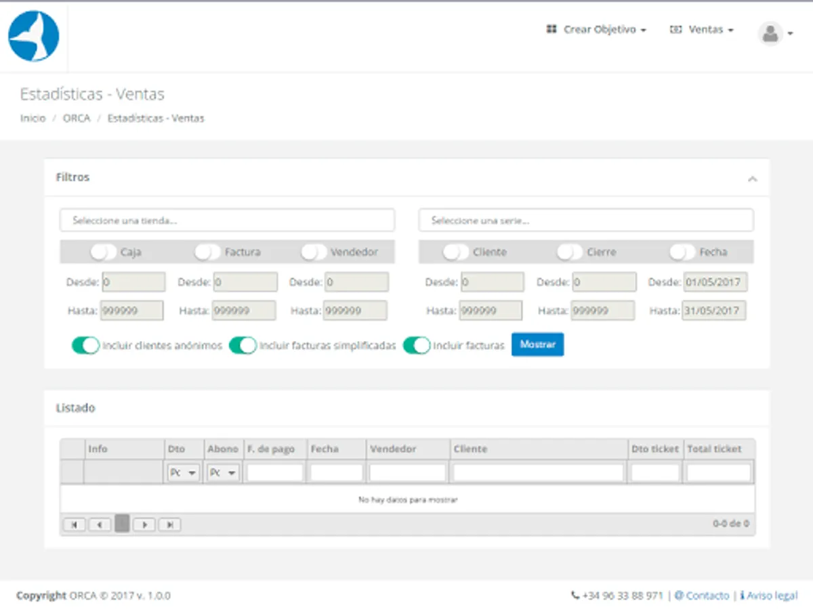Toggle the Vendedor filter switch
The width and height of the screenshot is (813, 609).
tap(314, 252)
